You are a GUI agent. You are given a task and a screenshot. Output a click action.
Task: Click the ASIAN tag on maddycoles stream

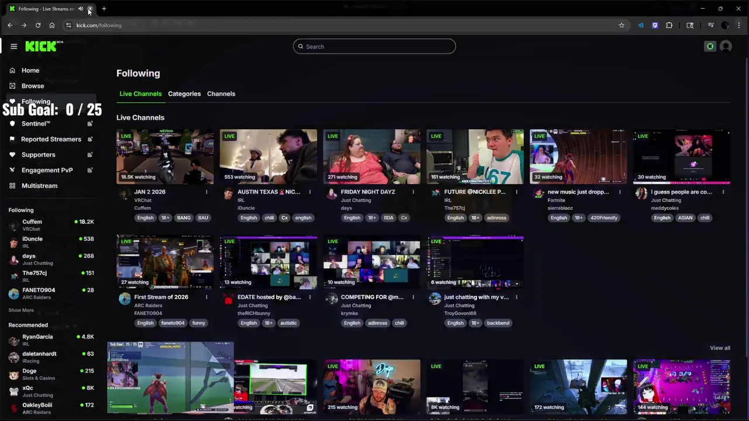(x=685, y=218)
